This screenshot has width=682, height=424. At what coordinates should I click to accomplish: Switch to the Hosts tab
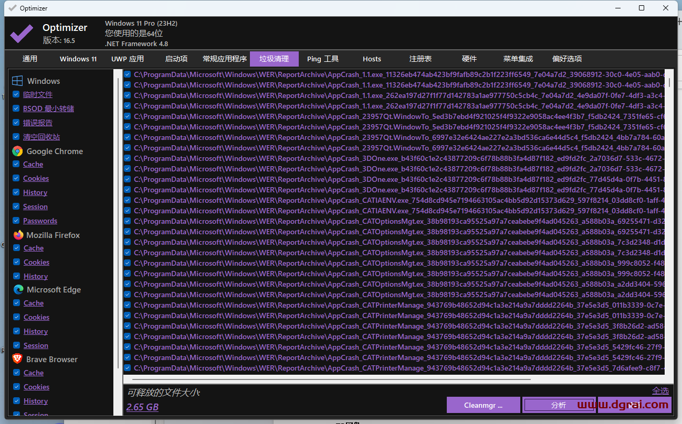372,59
